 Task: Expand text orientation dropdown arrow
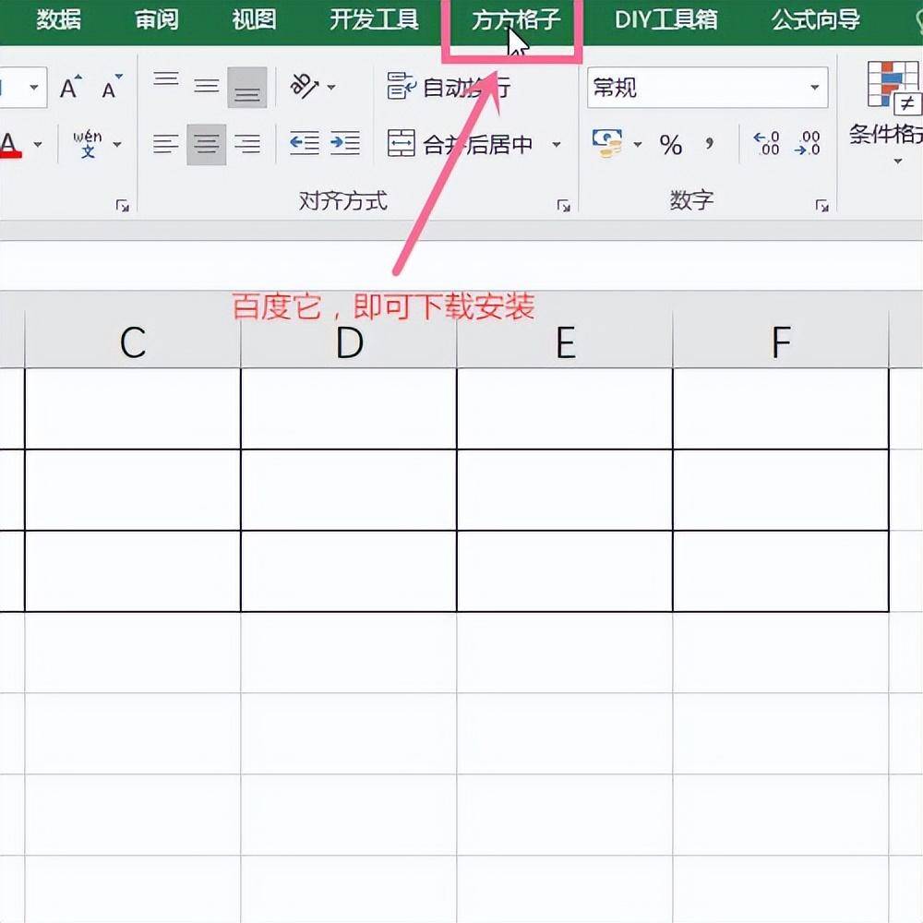tap(331, 88)
